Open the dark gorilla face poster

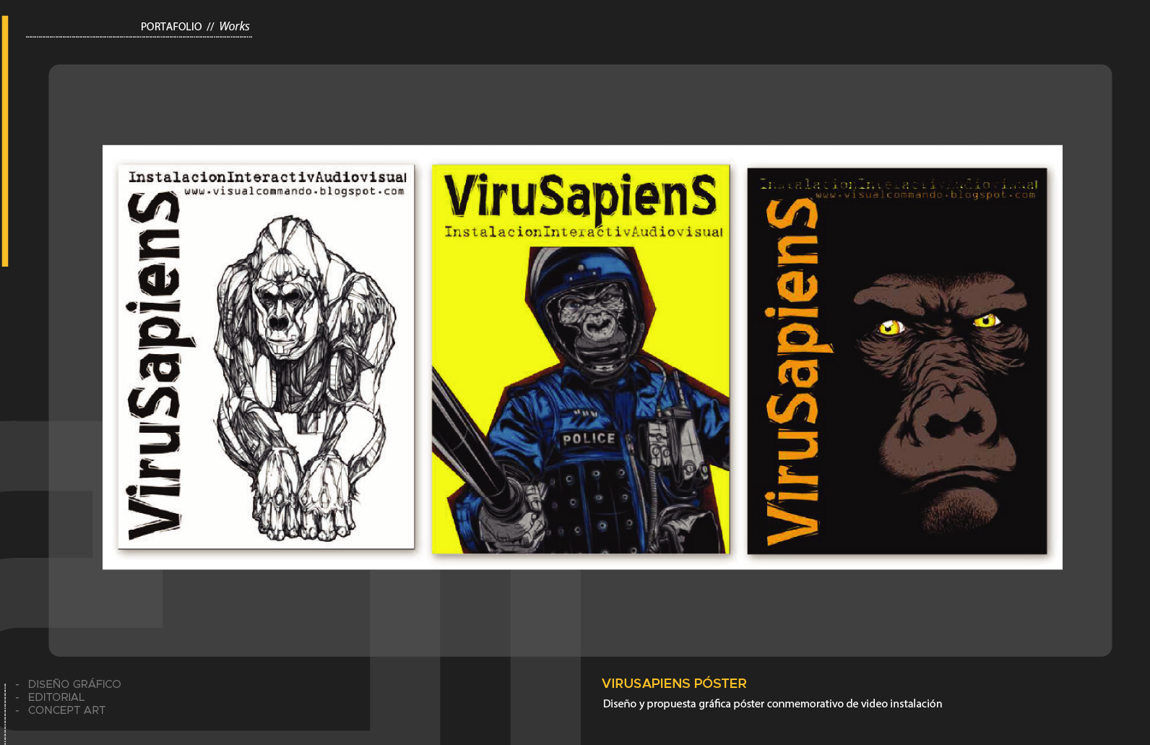pyautogui.click(x=896, y=361)
